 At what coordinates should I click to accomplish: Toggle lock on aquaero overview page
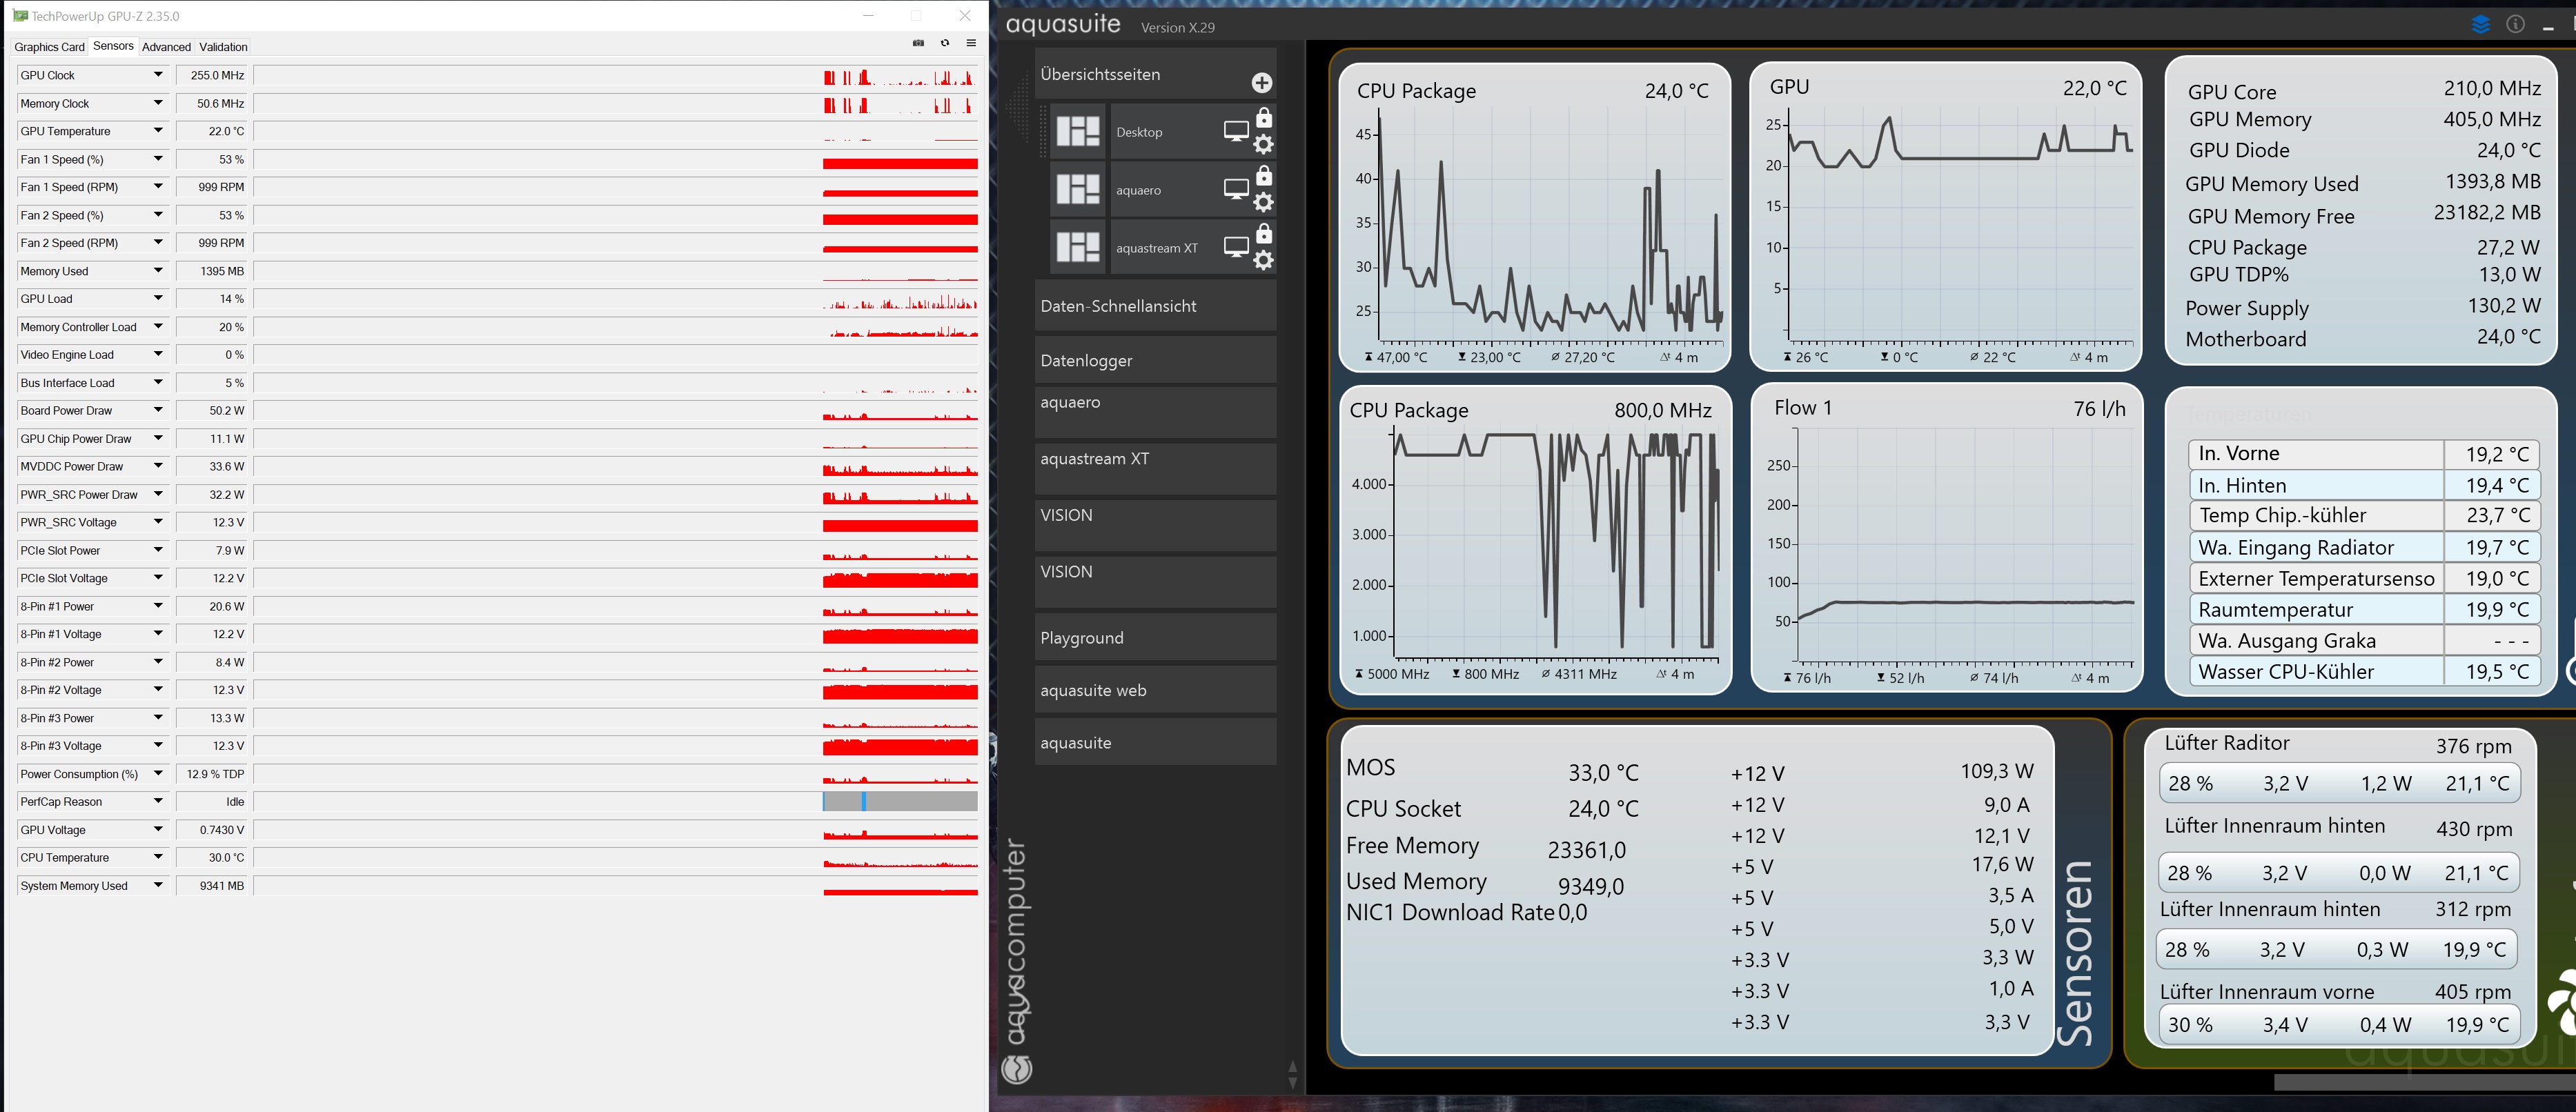pos(1264,176)
